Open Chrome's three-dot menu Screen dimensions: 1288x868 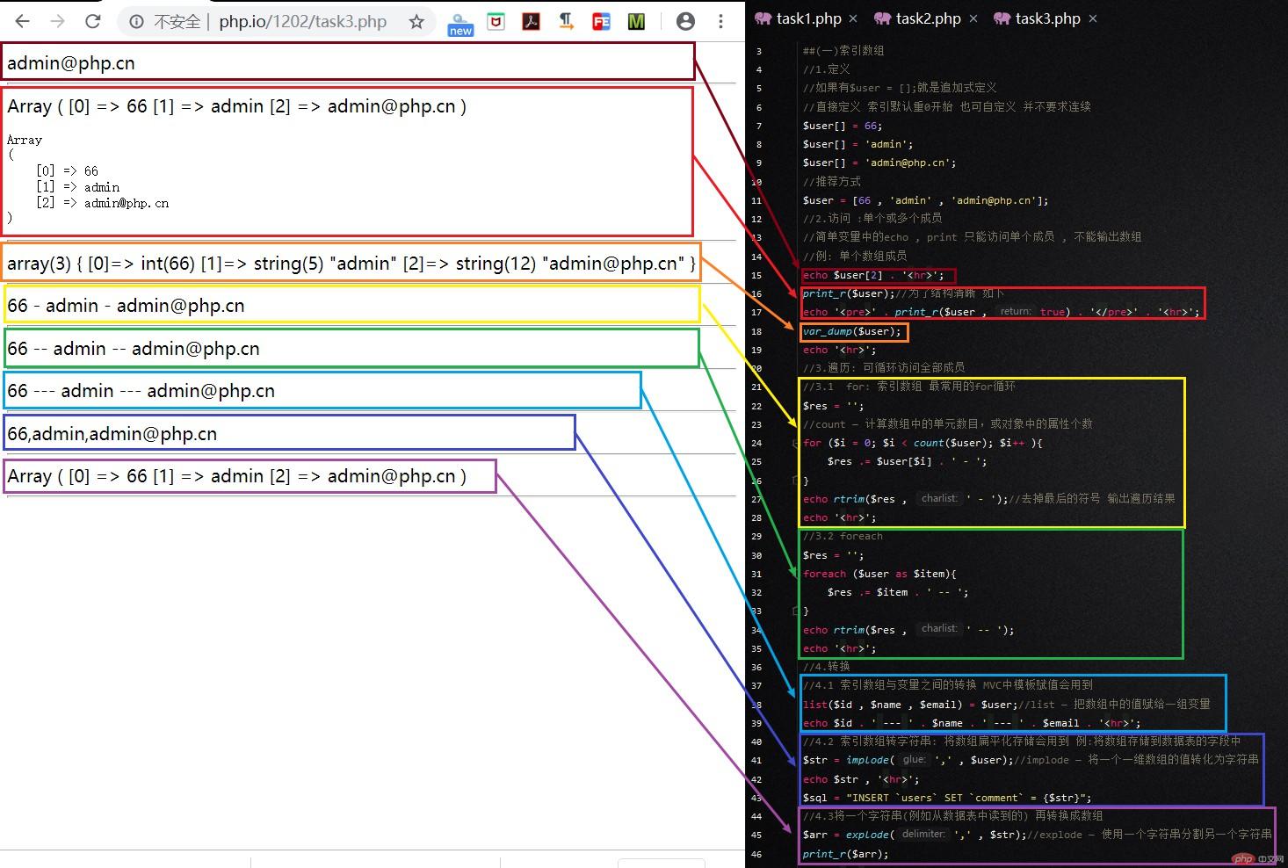pos(720,21)
